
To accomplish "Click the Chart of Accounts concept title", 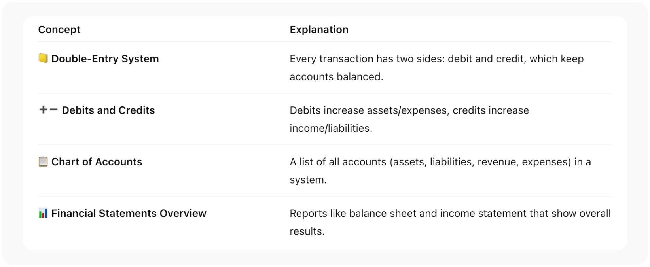I will (97, 162).
